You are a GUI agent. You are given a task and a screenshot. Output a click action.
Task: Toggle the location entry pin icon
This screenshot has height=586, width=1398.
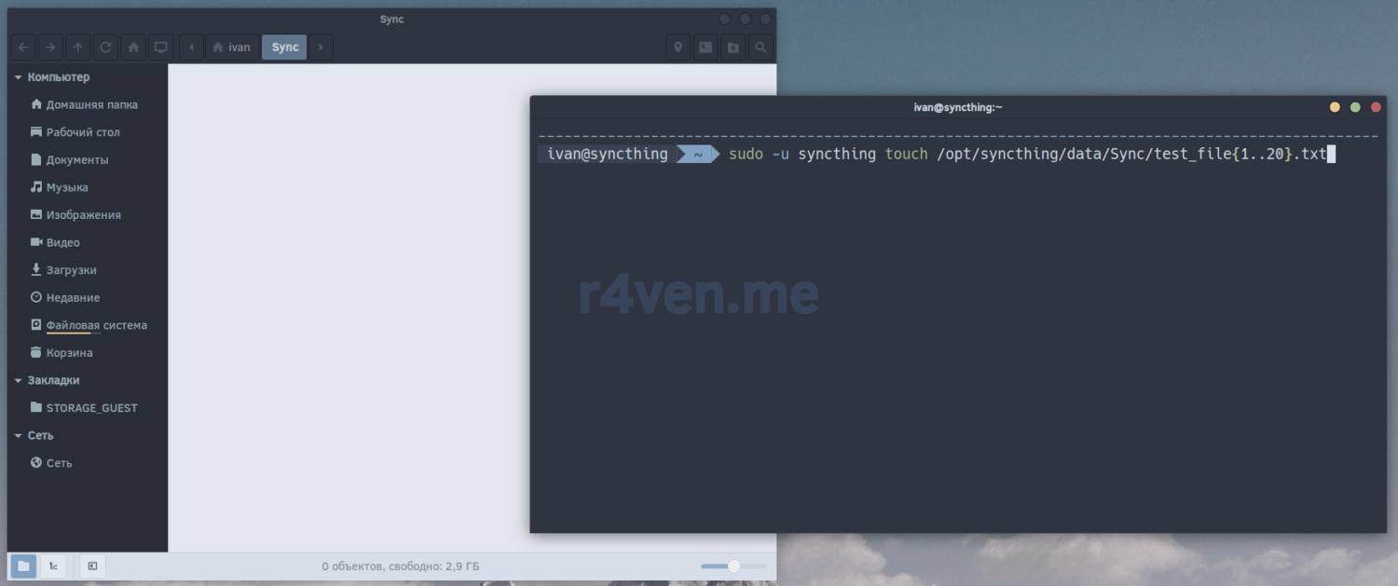(x=678, y=48)
